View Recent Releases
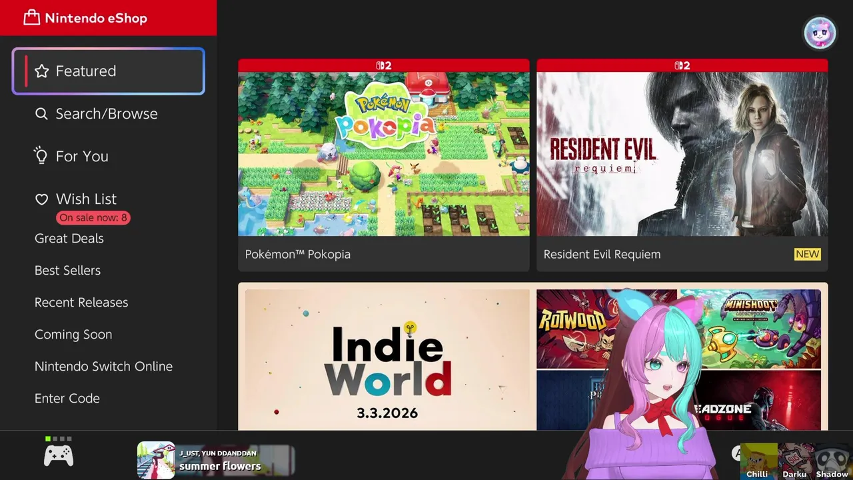 click(81, 303)
